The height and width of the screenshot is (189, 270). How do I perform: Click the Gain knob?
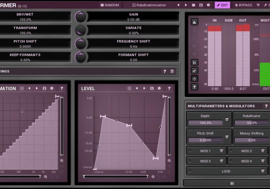pos(81,17)
